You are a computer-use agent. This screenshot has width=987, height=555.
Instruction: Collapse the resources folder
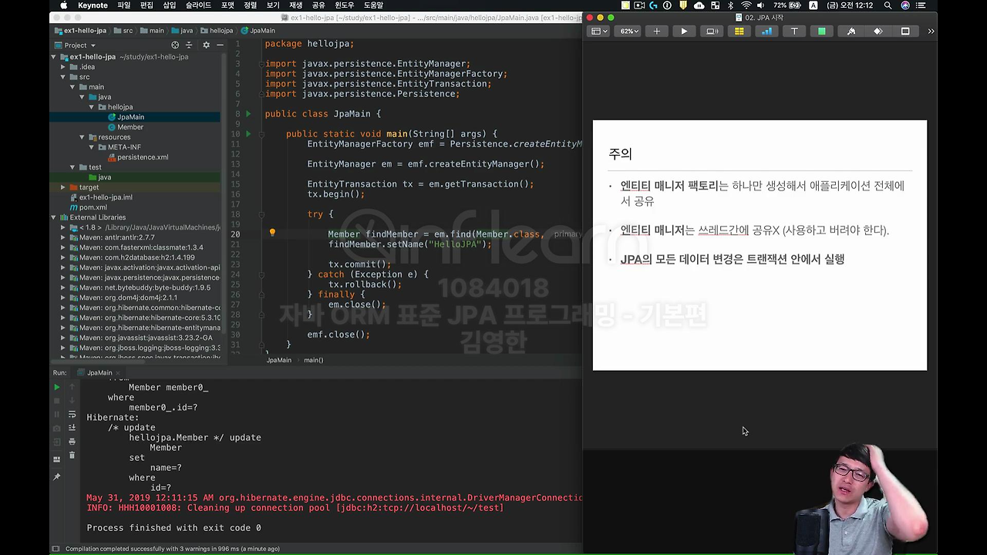click(83, 137)
